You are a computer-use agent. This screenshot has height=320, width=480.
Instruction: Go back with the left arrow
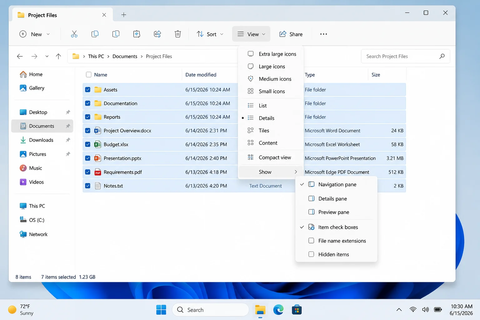tap(20, 56)
